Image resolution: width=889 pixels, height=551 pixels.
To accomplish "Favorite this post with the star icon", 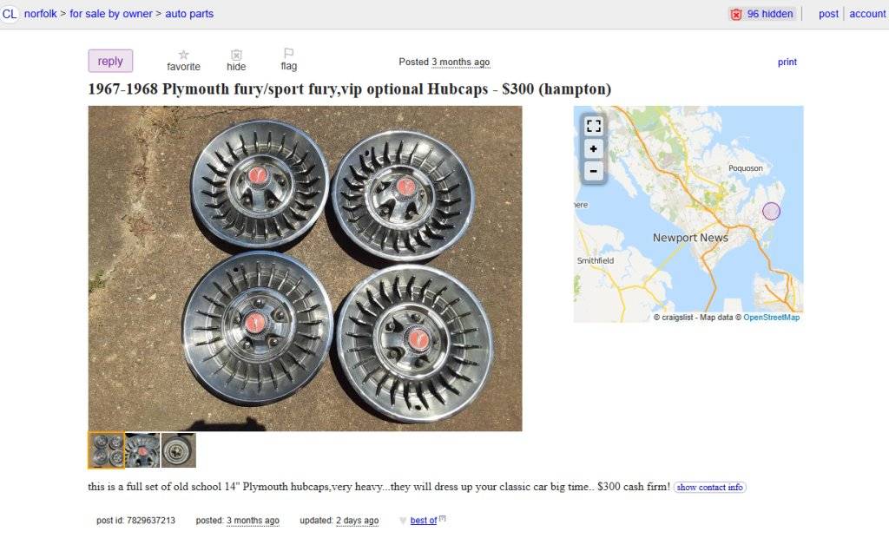I will tap(183, 55).
